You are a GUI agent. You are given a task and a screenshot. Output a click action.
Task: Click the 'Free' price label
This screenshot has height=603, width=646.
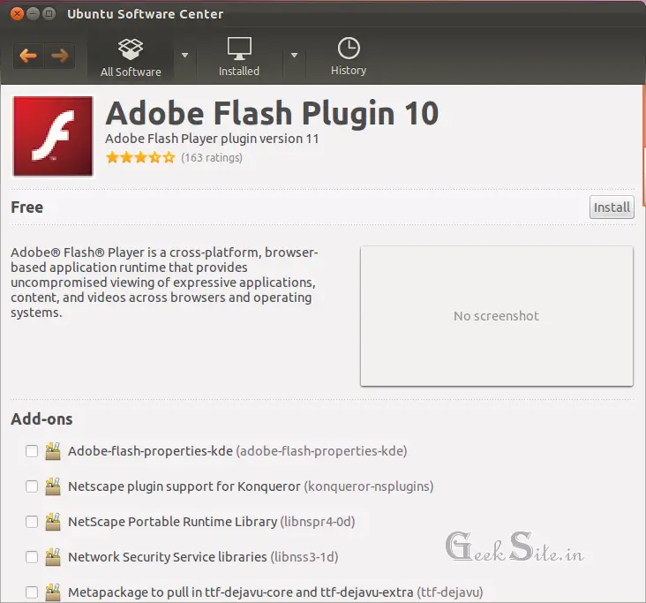tap(26, 207)
